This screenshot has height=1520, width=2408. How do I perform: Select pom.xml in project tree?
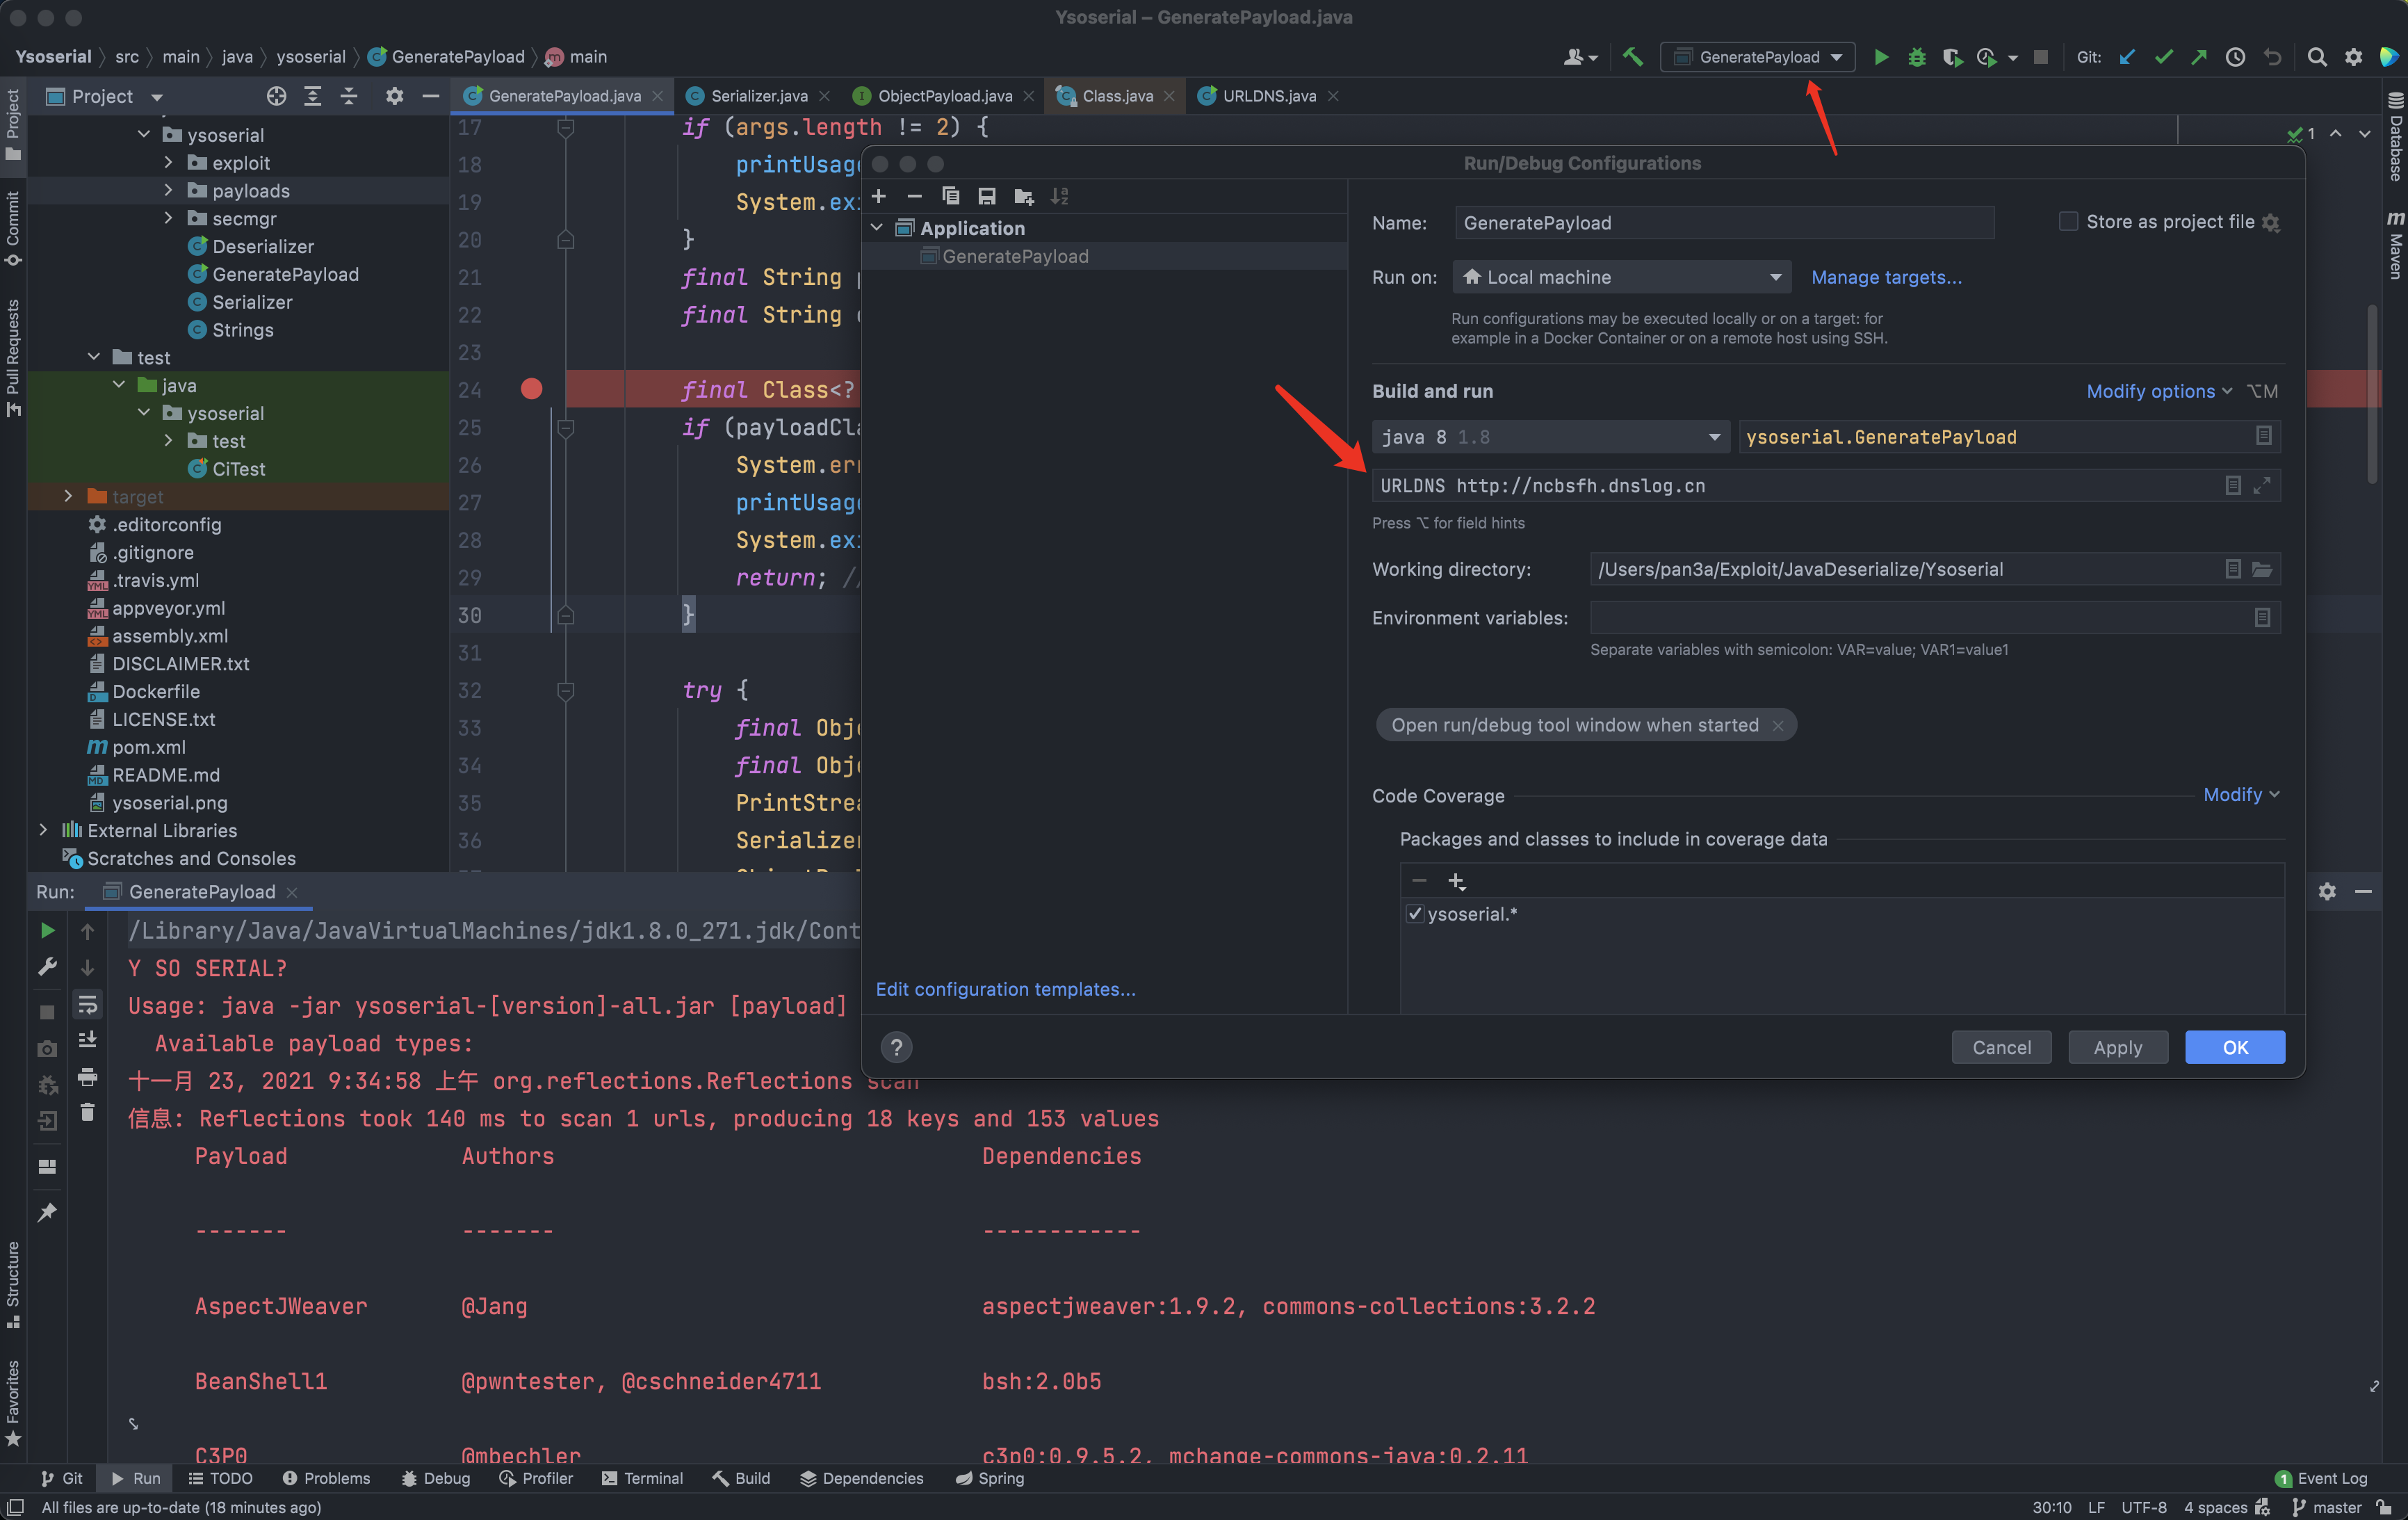[148, 747]
